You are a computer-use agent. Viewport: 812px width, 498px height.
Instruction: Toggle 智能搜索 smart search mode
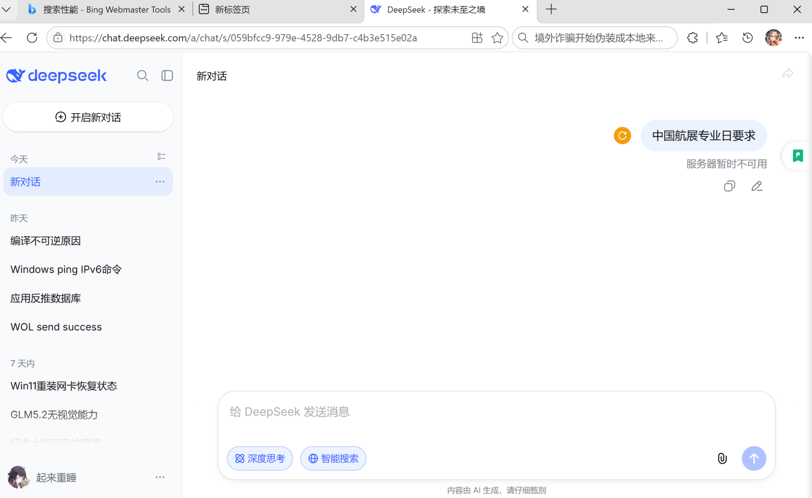point(333,458)
